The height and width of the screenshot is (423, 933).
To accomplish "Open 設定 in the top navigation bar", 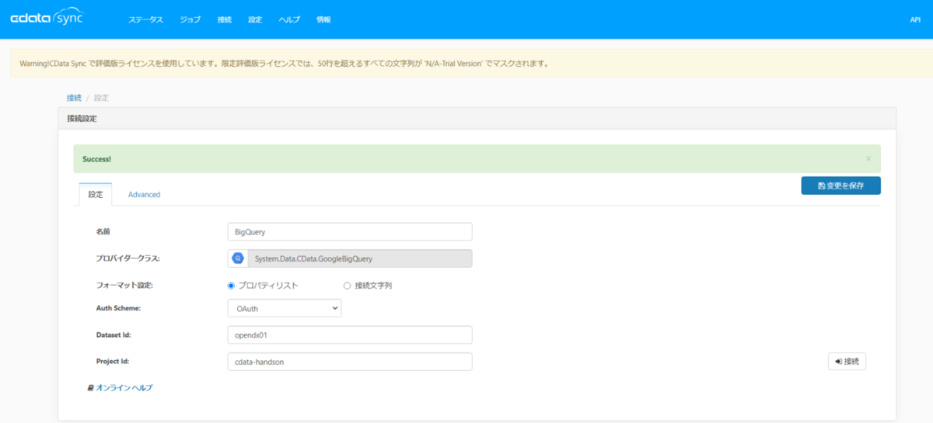I will [x=255, y=19].
